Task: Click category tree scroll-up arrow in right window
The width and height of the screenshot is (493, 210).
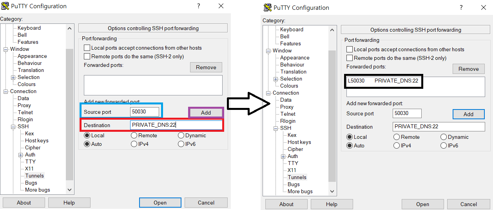Action: tap(332, 30)
